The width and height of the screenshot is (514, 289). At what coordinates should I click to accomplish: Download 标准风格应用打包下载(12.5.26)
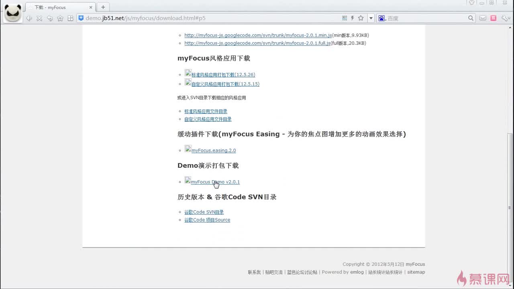(223, 75)
